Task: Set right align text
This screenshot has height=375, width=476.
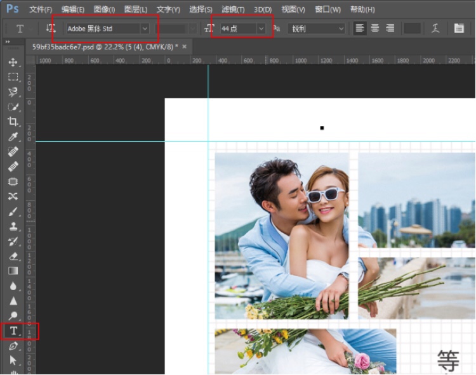Action: tap(390, 29)
